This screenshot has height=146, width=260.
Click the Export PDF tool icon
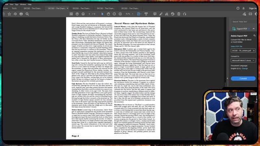coord(234,29)
